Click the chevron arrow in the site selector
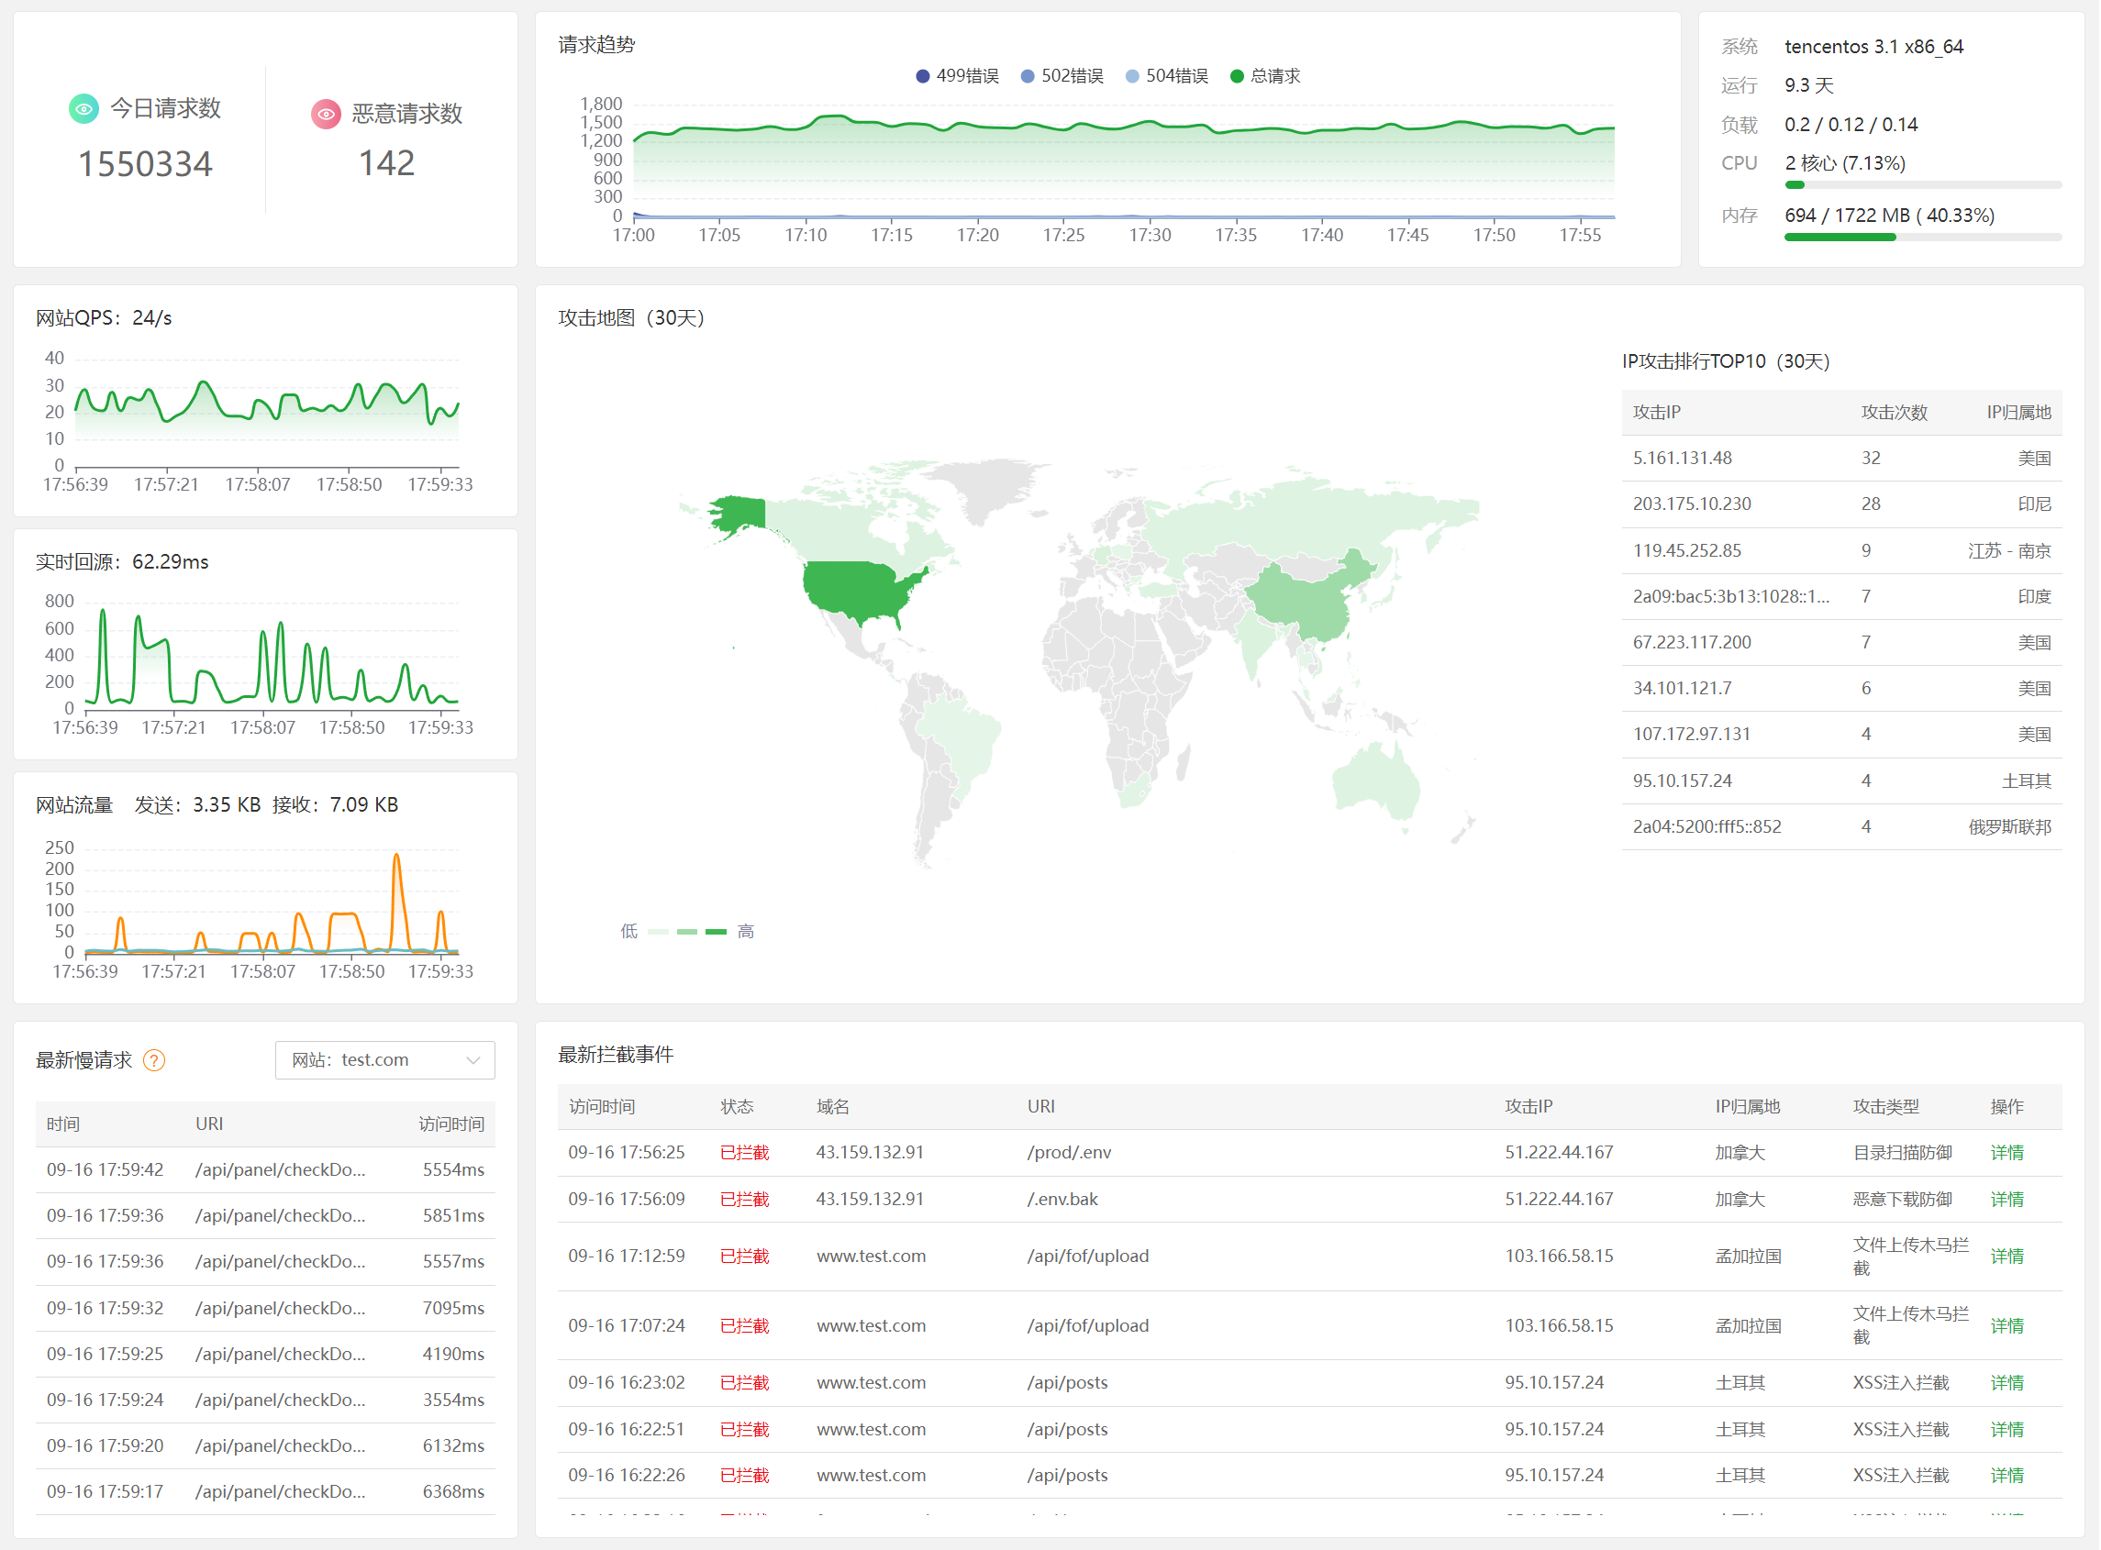2101x1550 pixels. coord(474,1060)
